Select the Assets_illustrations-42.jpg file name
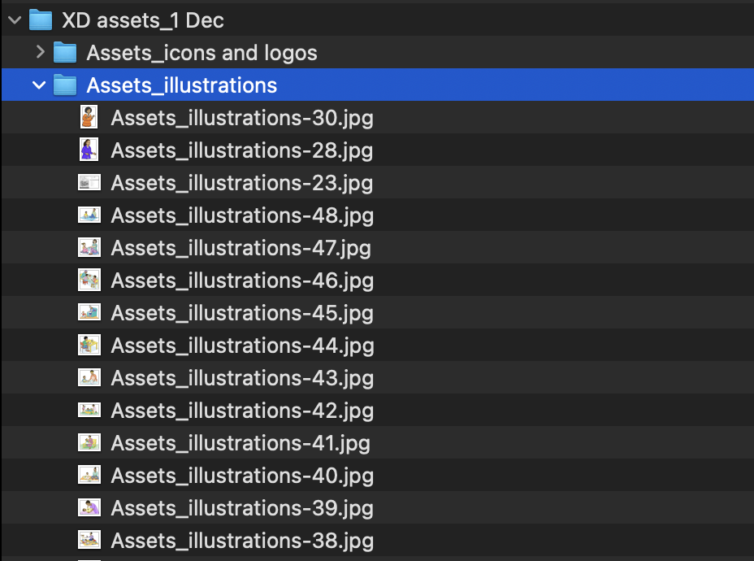 242,411
